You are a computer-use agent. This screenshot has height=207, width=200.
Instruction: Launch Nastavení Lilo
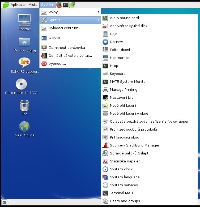(x=149, y=98)
